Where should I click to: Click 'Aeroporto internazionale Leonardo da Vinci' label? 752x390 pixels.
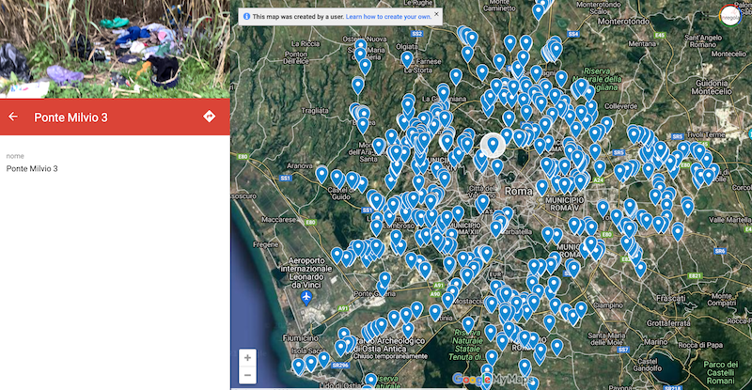coord(306,273)
